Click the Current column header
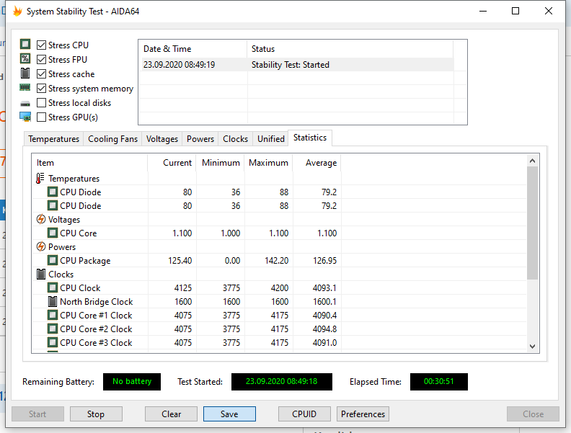Image resolution: width=571 pixels, height=433 pixels. pos(172,163)
